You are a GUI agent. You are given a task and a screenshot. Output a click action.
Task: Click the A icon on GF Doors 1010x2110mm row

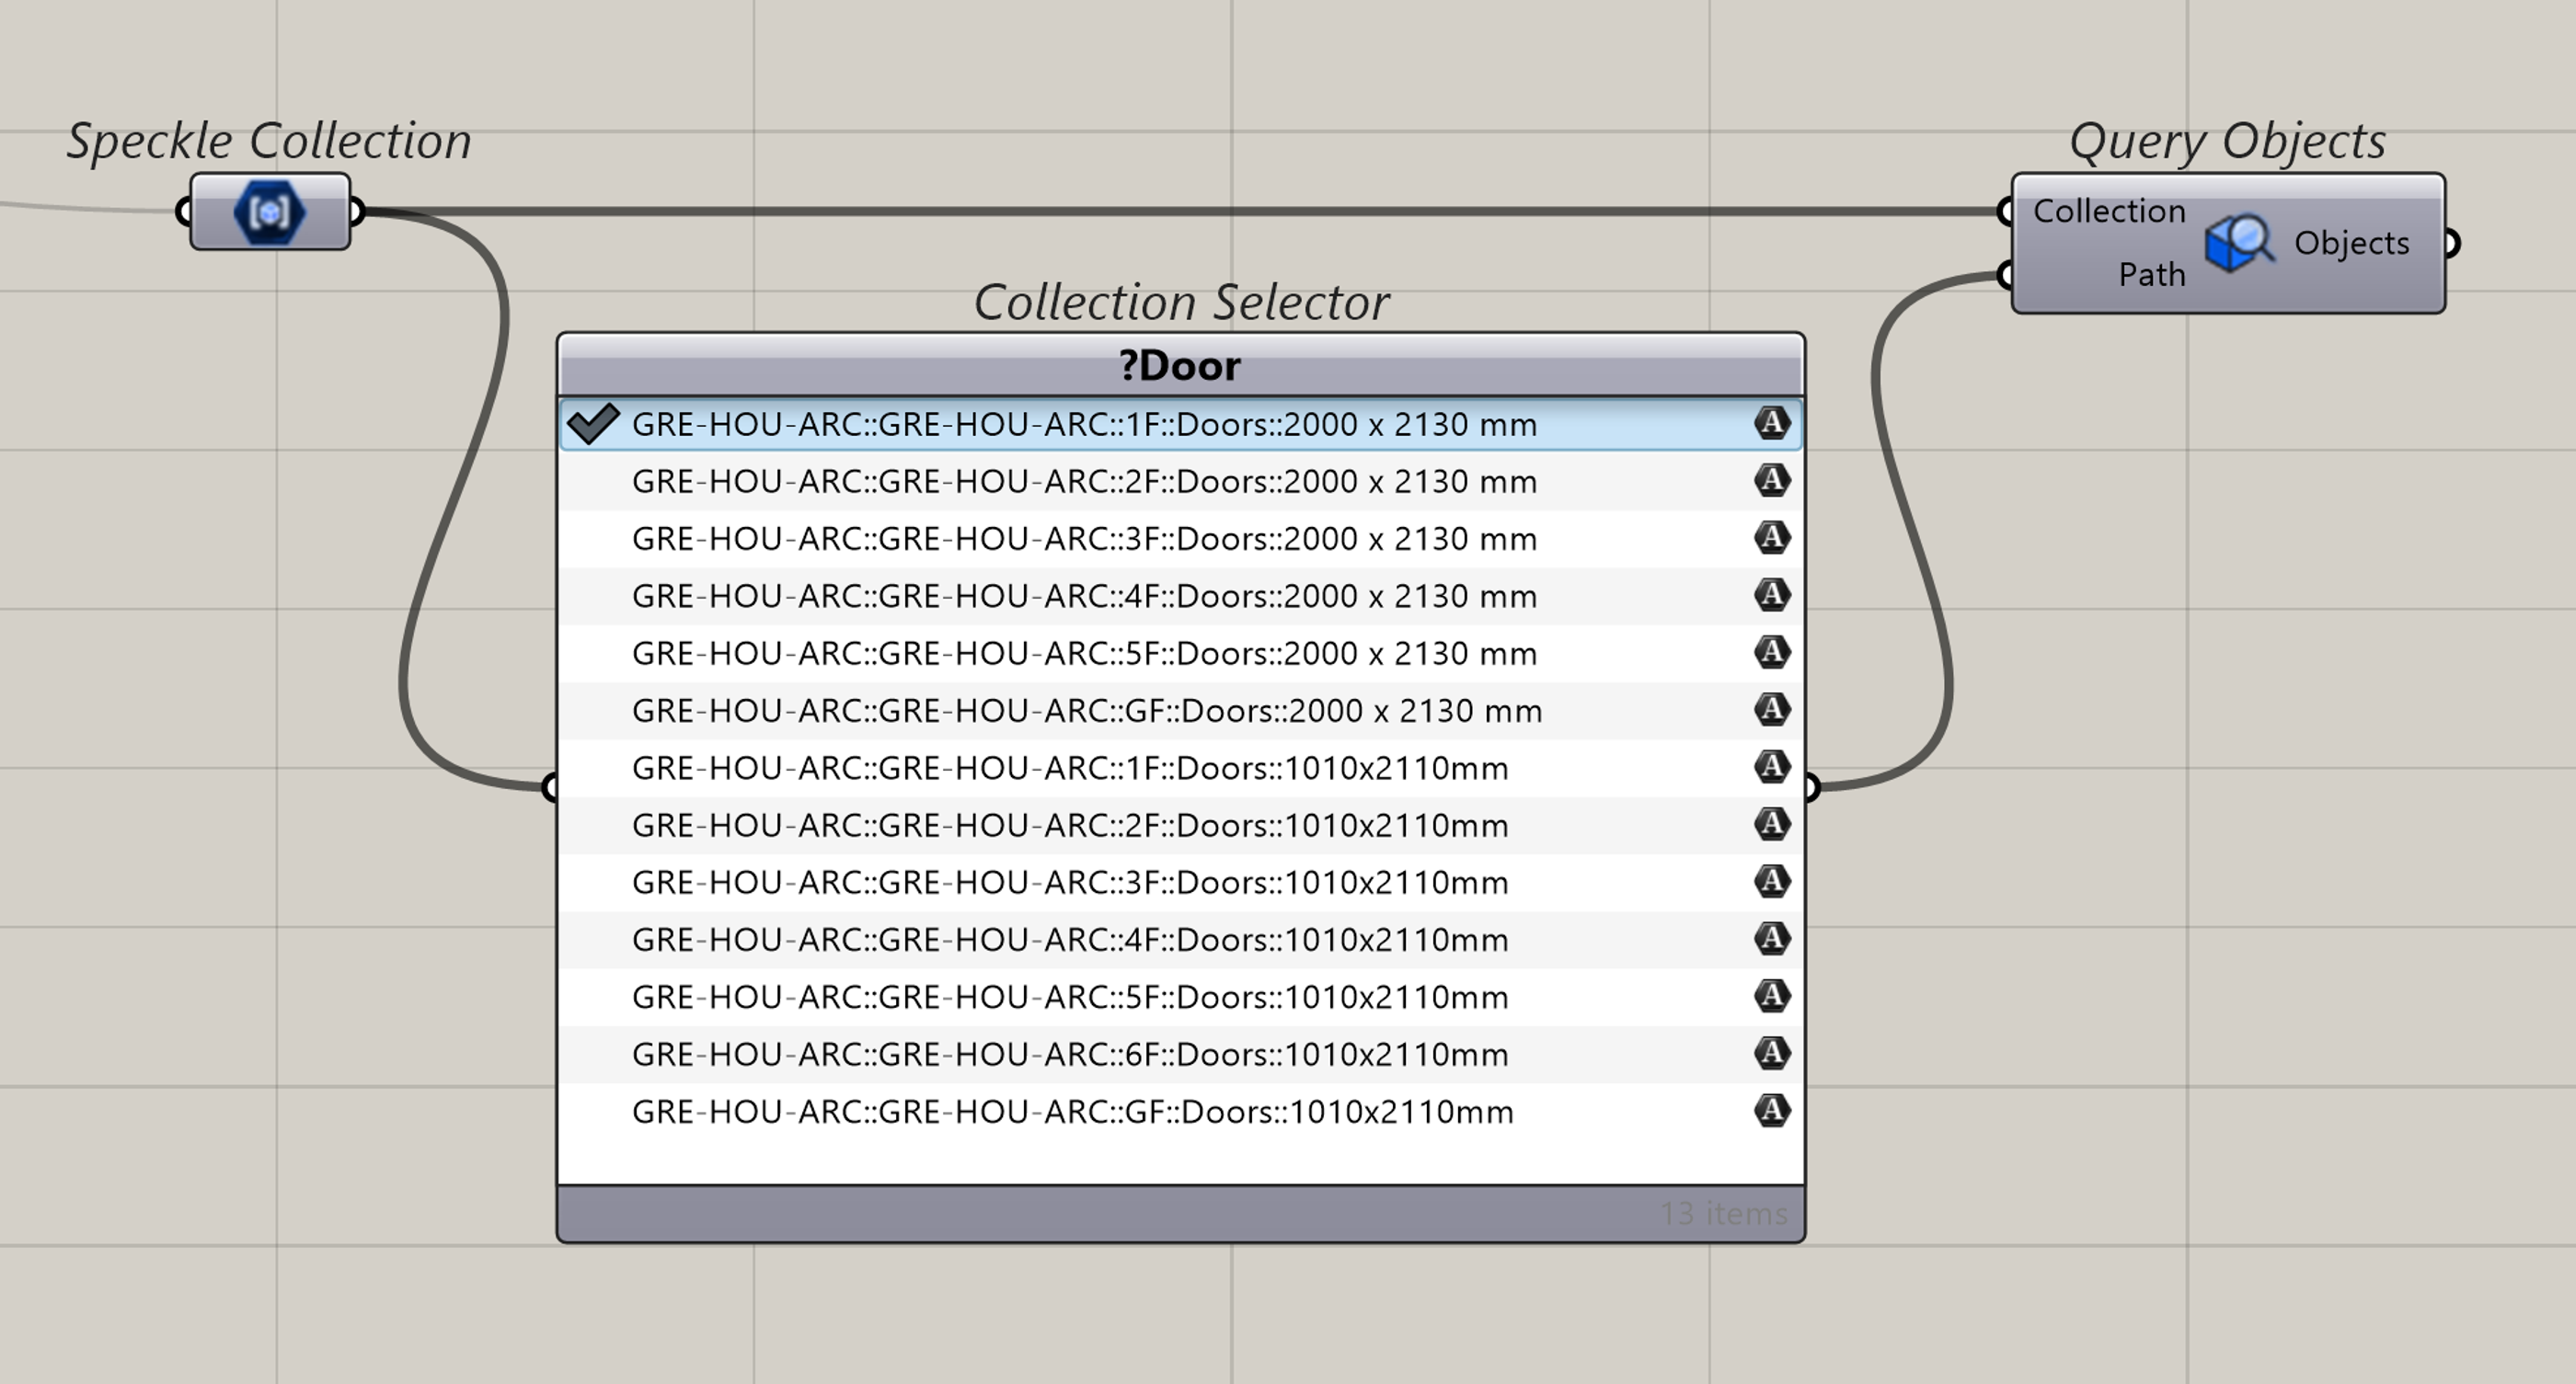click(x=1771, y=1111)
